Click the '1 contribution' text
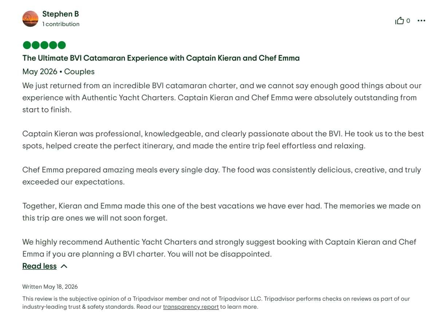Viewport: 437px width, 318px height. point(61,24)
